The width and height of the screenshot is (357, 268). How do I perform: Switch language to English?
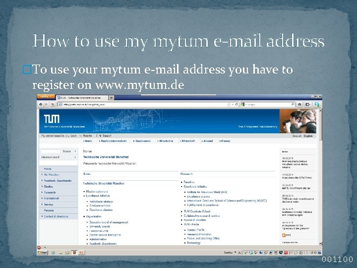pyautogui.click(x=308, y=136)
